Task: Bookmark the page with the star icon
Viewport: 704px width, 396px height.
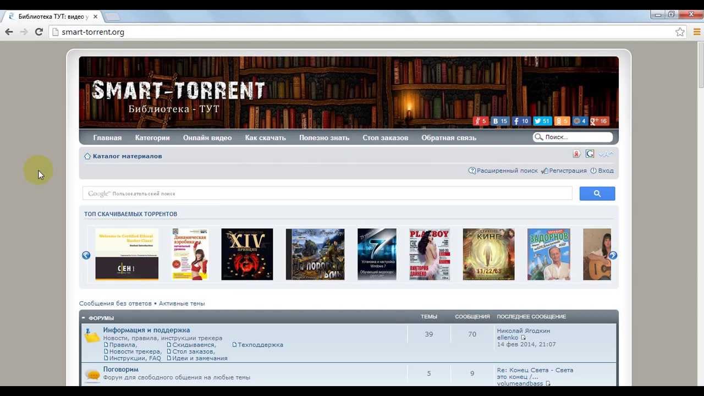Action: point(680,32)
